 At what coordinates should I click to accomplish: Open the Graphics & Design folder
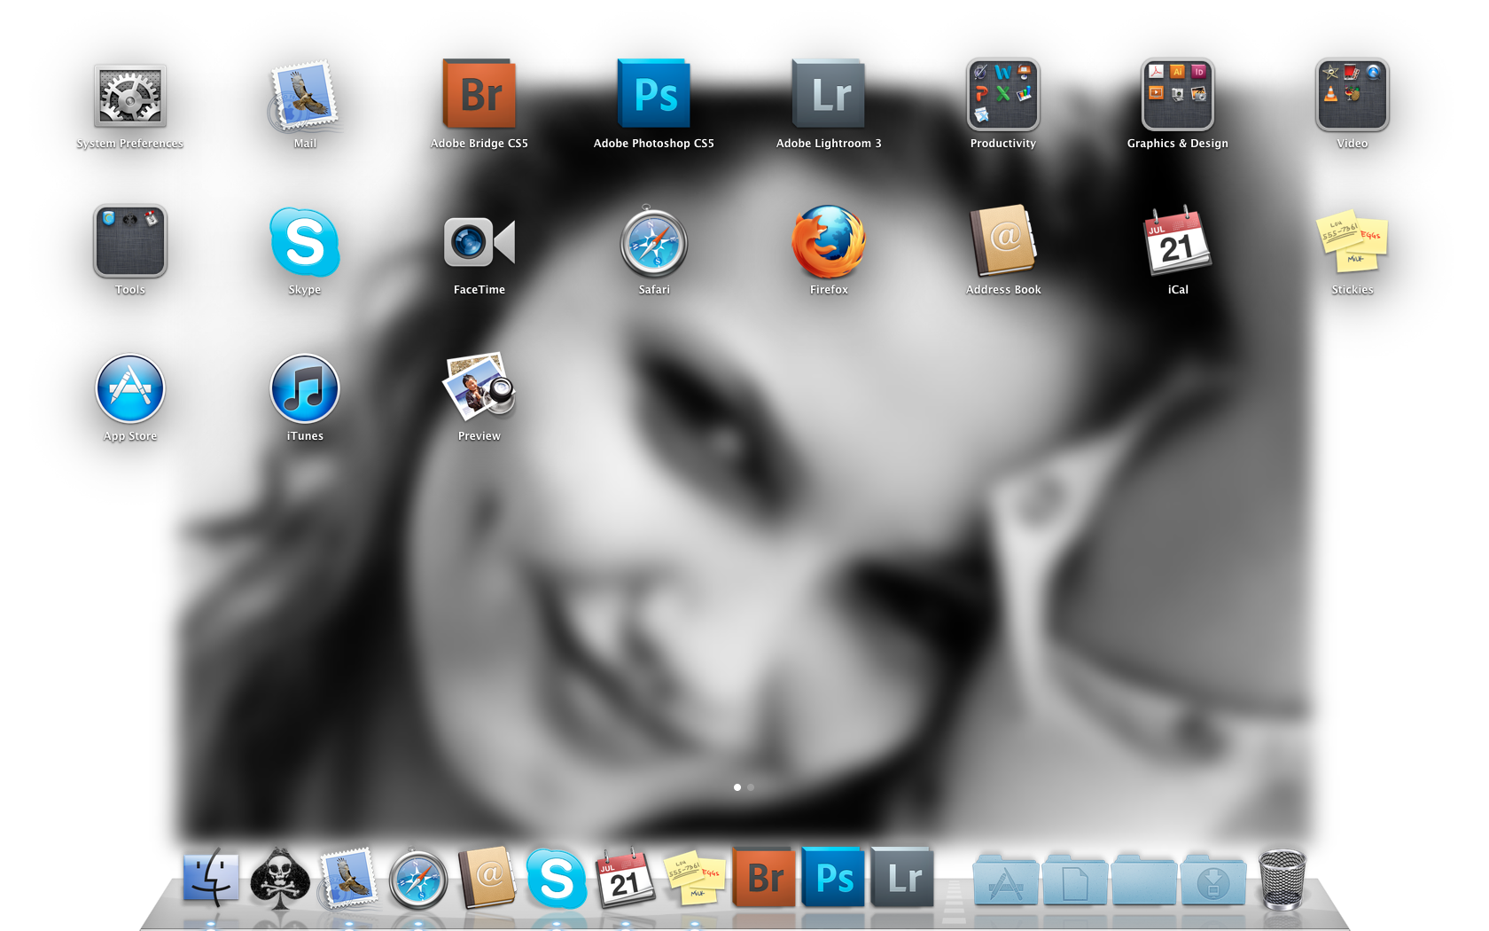coord(1177,94)
